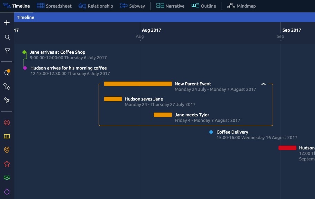This screenshot has width=315, height=199.
Task: Click the blue Timeline header bar title
Action: (x=26, y=18)
